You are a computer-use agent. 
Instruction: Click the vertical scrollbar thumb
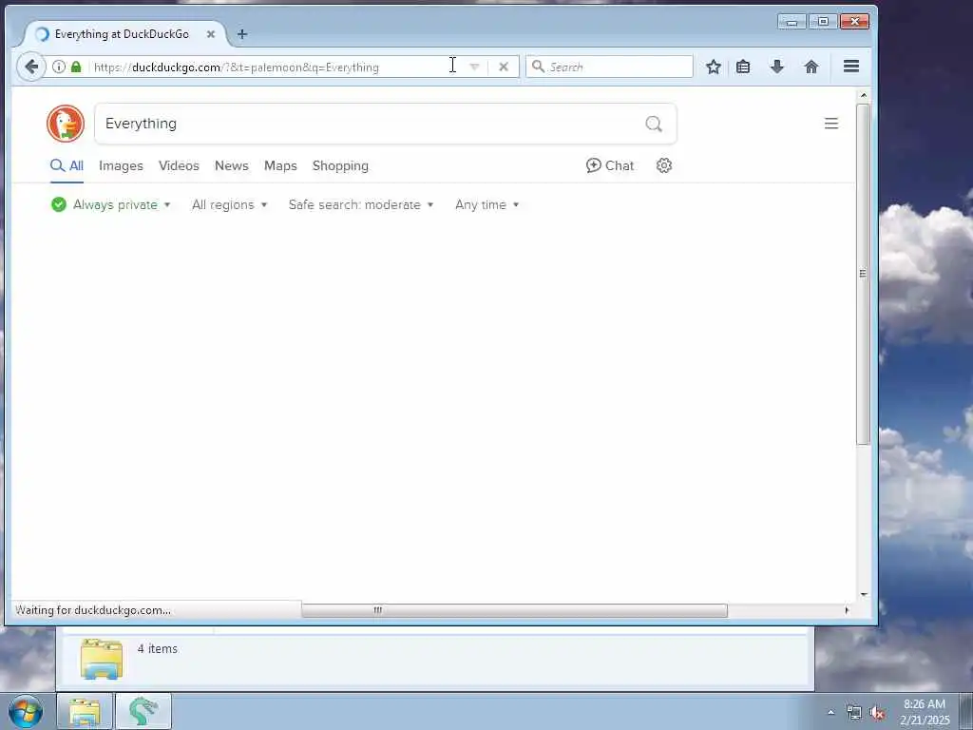863,274
